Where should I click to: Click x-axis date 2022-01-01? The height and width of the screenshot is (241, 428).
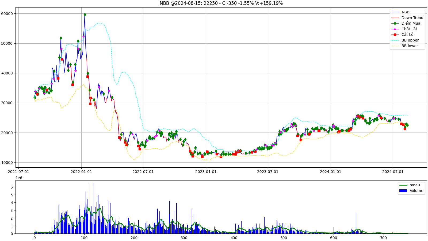(x=81, y=172)
